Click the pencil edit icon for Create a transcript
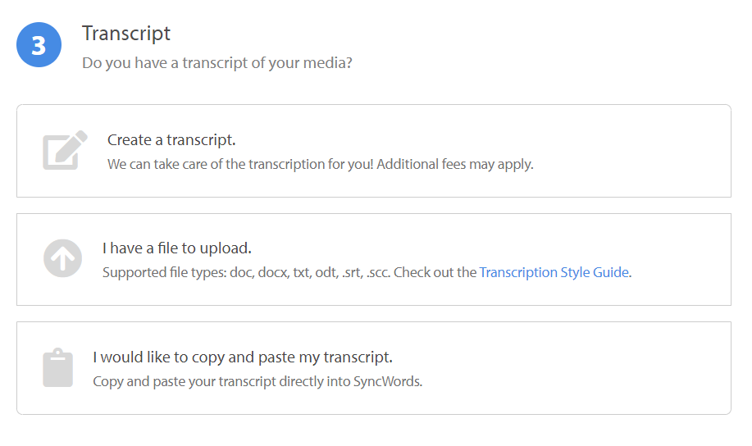The width and height of the screenshot is (752, 446). (x=66, y=150)
